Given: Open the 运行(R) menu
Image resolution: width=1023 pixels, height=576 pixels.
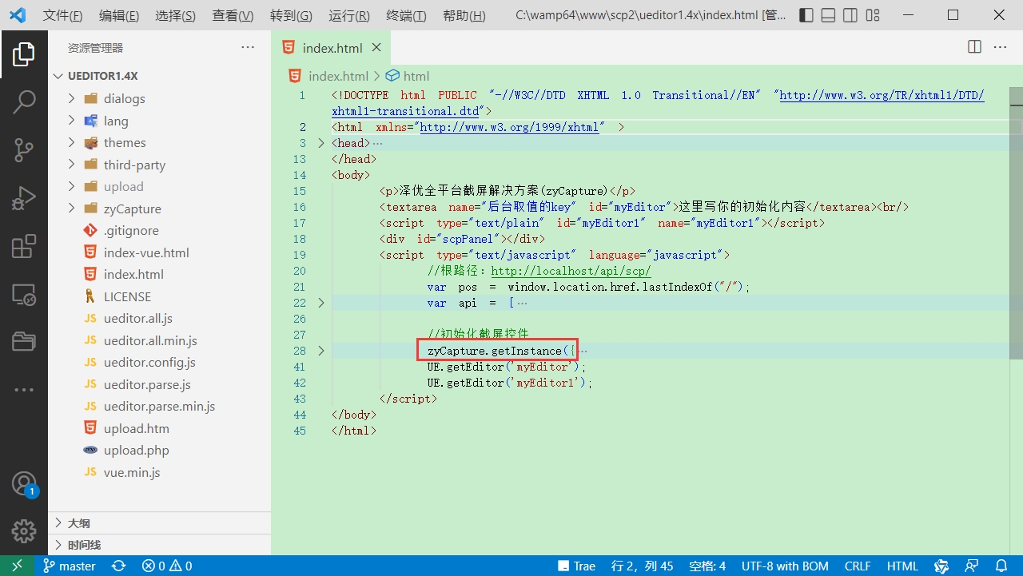Looking at the screenshot, I should pos(349,15).
